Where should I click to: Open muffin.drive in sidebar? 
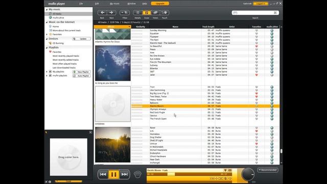click(x=58, y=18)
